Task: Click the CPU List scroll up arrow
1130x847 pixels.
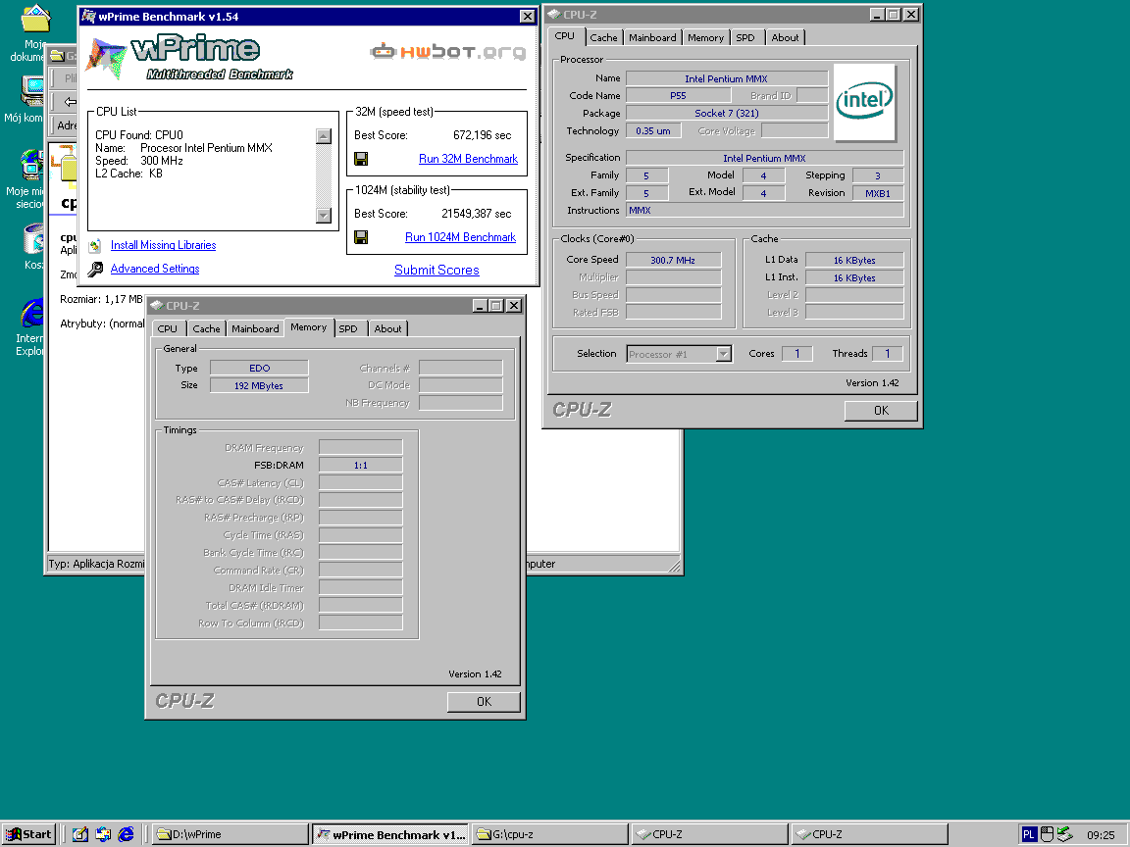Action: coord(324,136)
